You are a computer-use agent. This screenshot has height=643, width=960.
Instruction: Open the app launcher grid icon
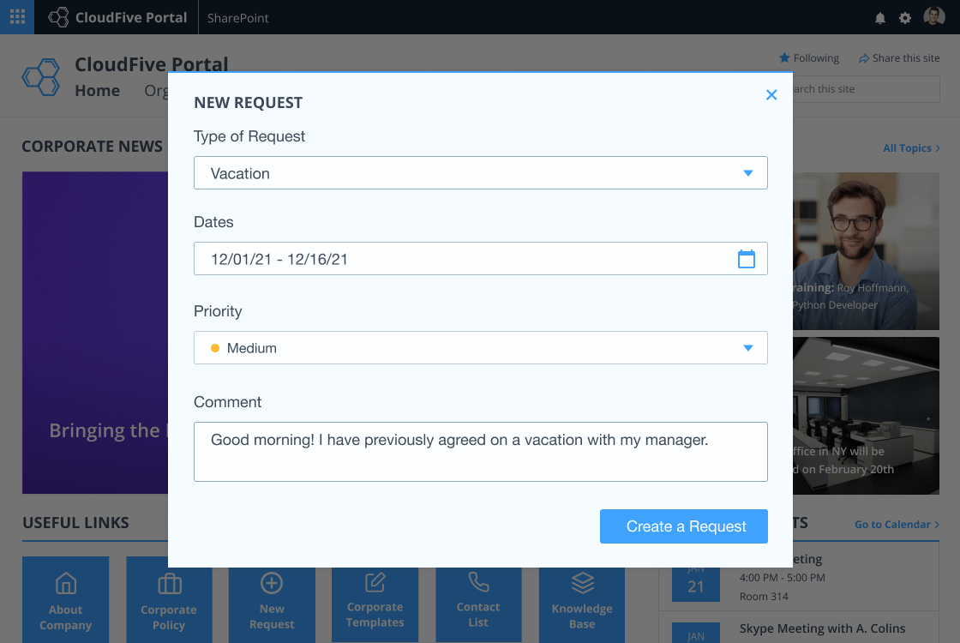17,17
